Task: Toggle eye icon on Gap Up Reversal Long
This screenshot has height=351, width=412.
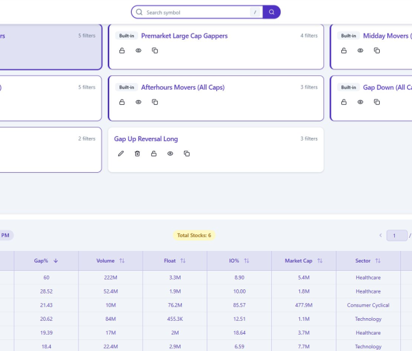Action: tap(170, 154)
